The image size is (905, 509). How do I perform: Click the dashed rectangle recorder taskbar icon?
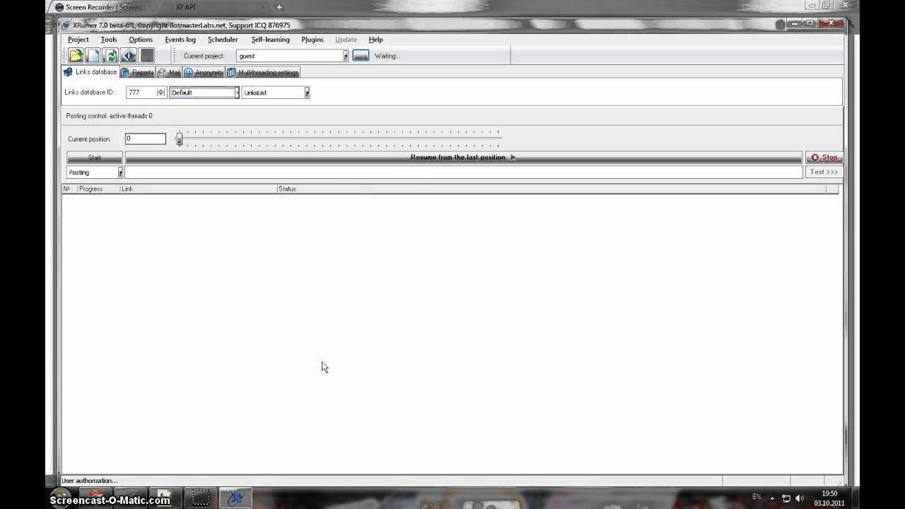pyautogui.click(x=201, y=498)
